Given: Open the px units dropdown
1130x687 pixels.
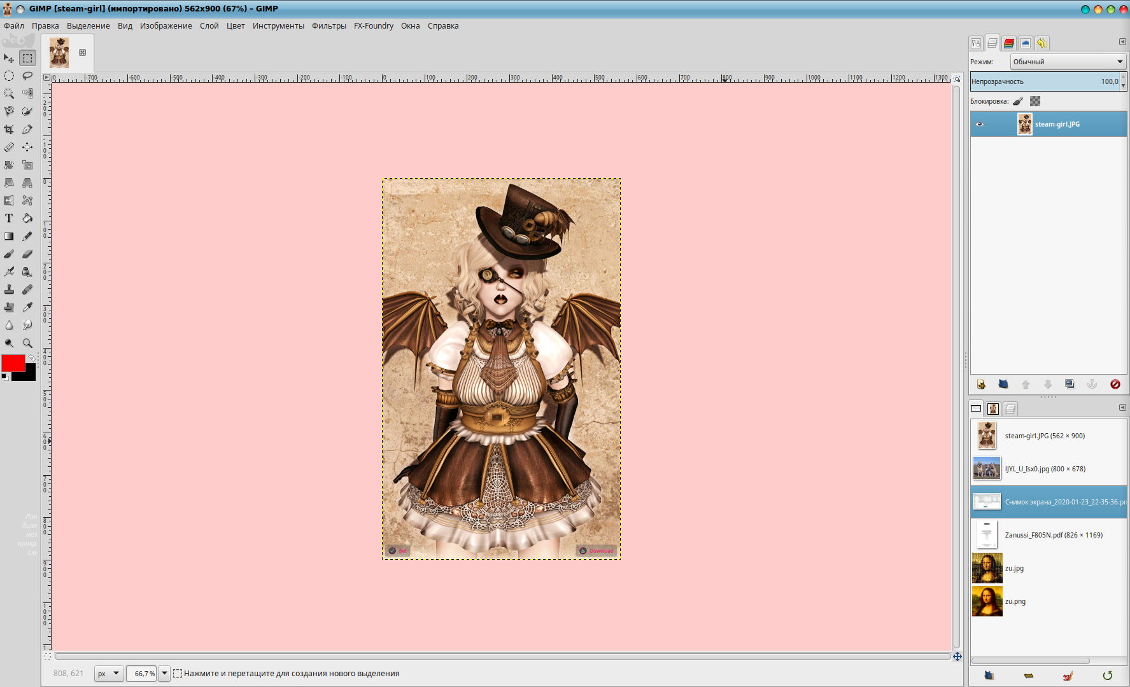Looking at the screenshot, I should 108,674.
